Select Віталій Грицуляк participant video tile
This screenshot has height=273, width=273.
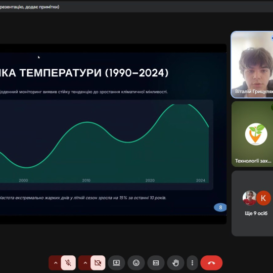pos(252,65)
